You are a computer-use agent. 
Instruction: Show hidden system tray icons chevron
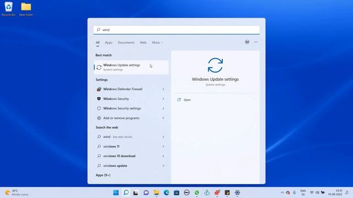[282, 193]
